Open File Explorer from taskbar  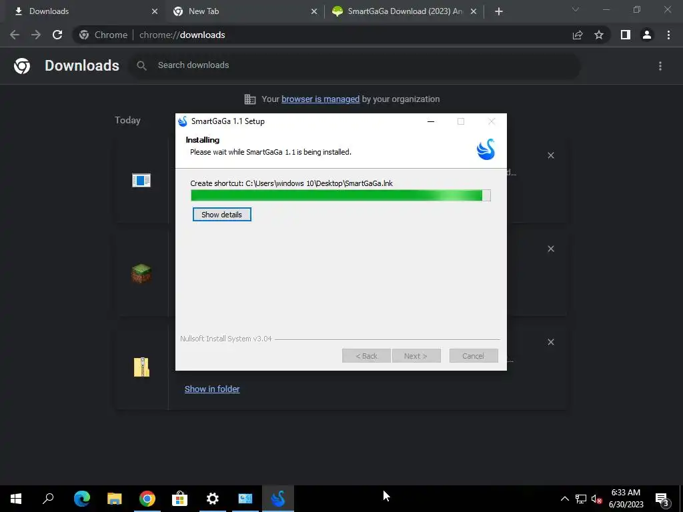(x=114, y=499)
